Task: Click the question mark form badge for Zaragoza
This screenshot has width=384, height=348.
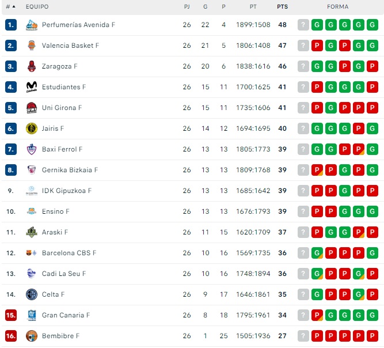Action: click(x=303, y=66)
